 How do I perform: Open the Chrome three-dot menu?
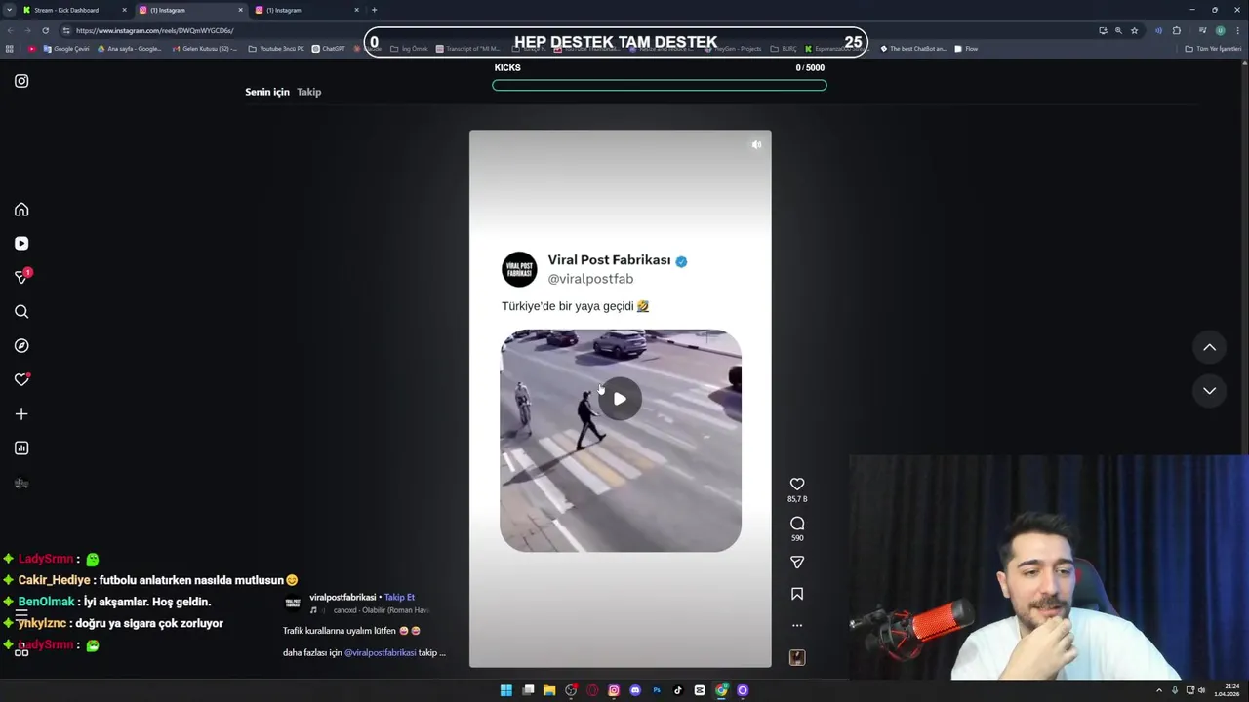tap(1237, 30)
